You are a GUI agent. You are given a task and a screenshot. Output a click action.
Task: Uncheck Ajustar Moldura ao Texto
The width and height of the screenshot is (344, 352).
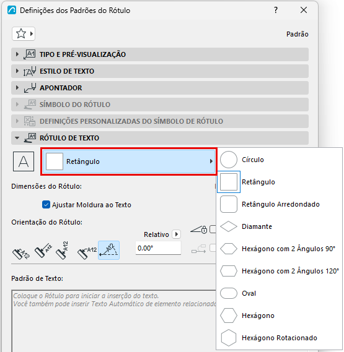point(46,205)
